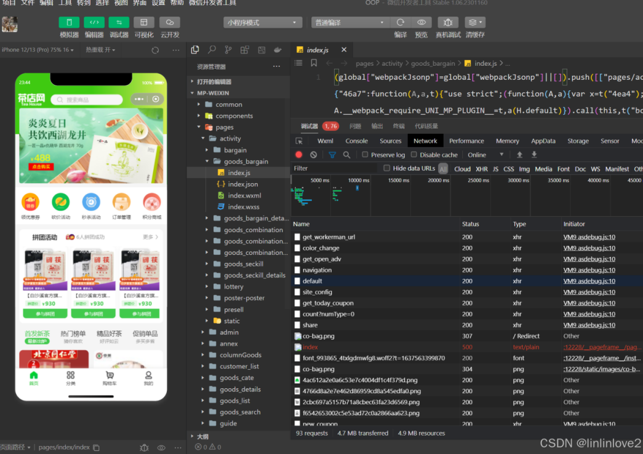The image size is (643, 454).
Task: Open the Online throttling dropdown
Action: point(485,155)
